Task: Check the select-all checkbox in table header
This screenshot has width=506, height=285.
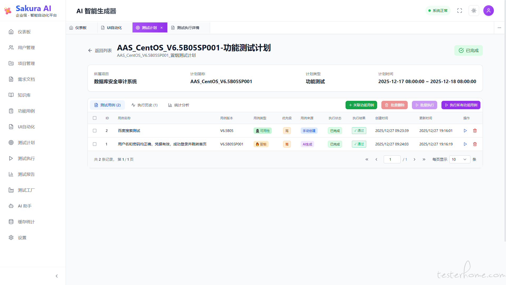Action: click(x=95, y=118)
